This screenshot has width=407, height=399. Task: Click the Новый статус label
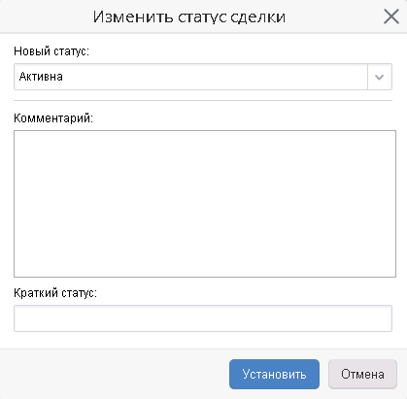pyautogui.click(x=51, y=51)
